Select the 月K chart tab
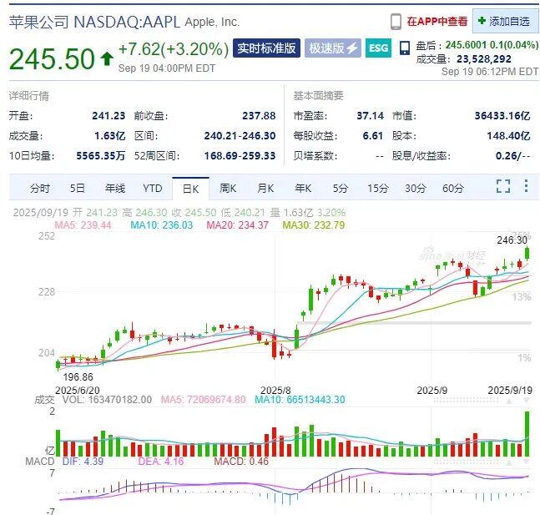This screenshot has width=540, height=515. coord(265,189)
